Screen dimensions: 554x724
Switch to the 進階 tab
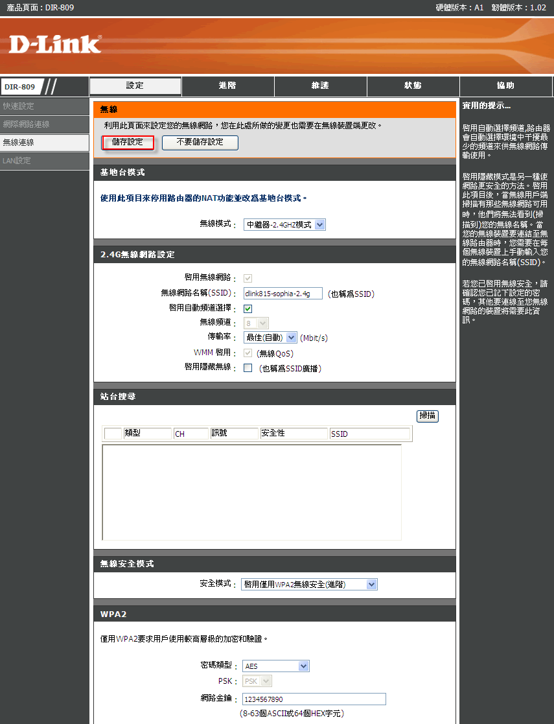click(228, 86)
